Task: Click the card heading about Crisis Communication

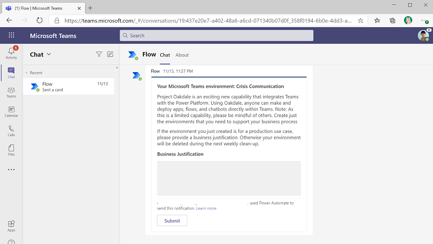Action: click(220, 86)
